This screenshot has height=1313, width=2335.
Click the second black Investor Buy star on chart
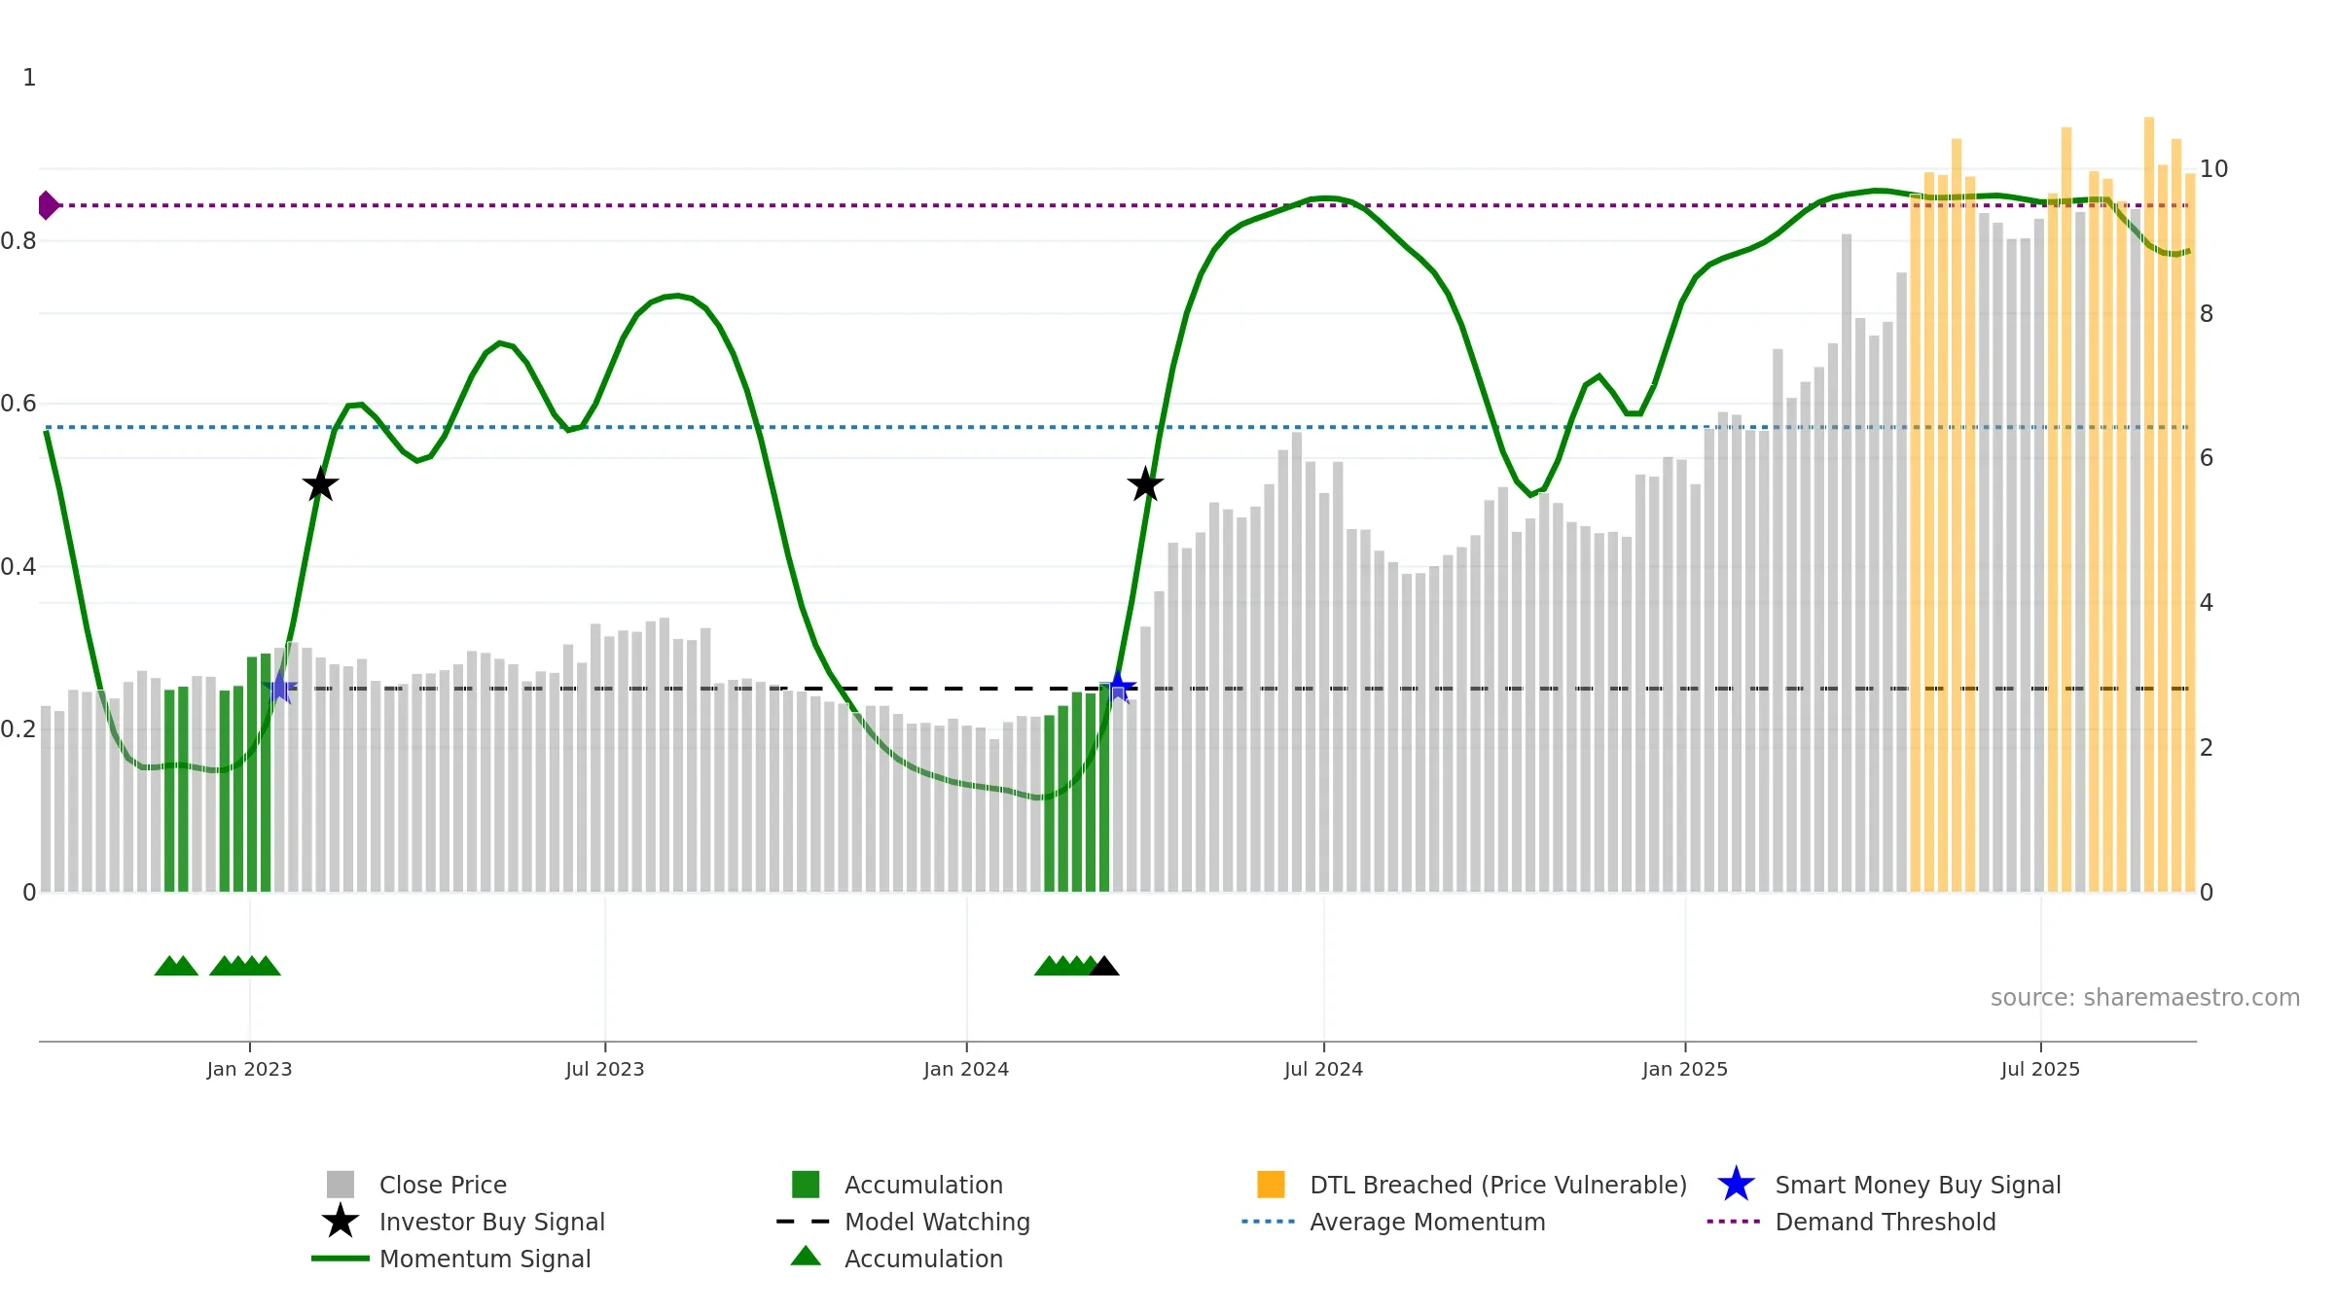point(1145,484)
